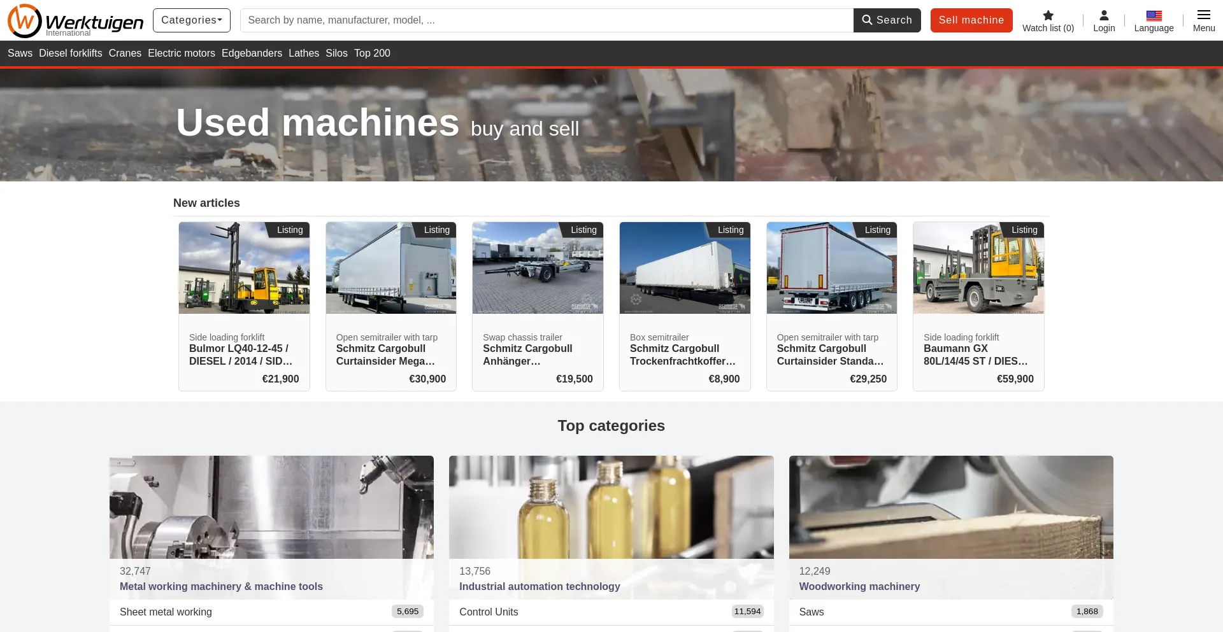Open the Lathes quick link
Image resolution: width=1223 pixels, height=632 pixels.
(x=304, y=53)
